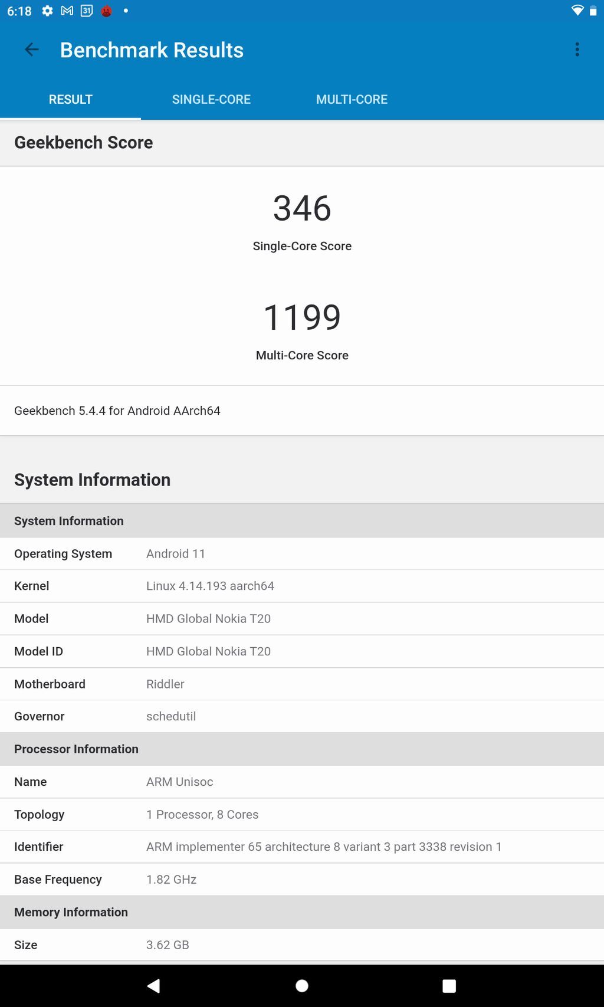Viewport: 604px width, 1007px height.
Task: Tap the 346 single-core score
Action: tap(302, 209)
